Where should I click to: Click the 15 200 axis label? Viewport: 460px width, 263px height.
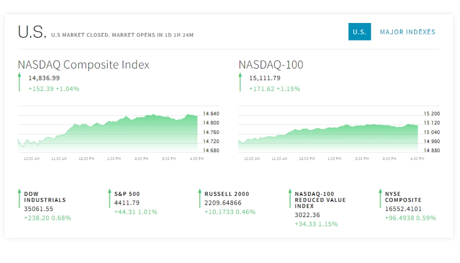coord(432,114)
